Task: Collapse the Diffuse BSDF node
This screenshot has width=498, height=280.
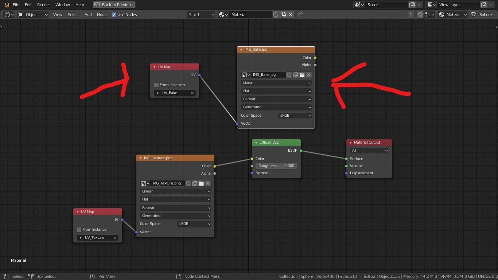Action: (256, 143)
